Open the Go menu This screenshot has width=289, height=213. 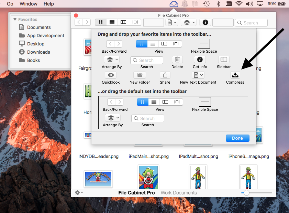tap(10, 4)
